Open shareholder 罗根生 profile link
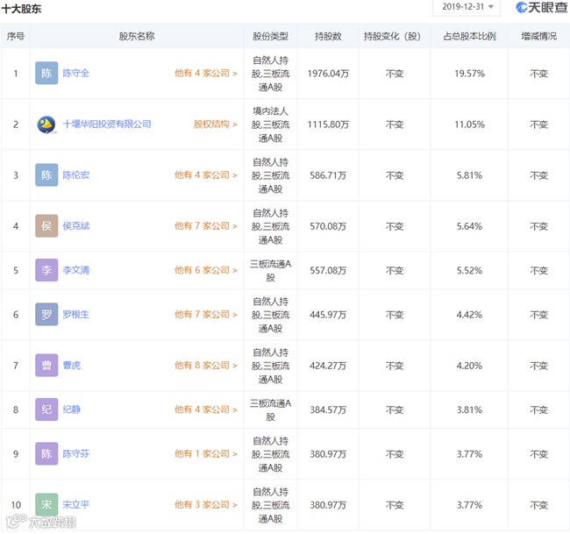Viewport: 570px width, 534px height. [76, 315]
